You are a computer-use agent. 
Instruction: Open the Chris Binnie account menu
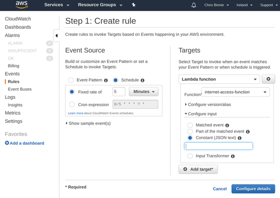click(217, 5)
